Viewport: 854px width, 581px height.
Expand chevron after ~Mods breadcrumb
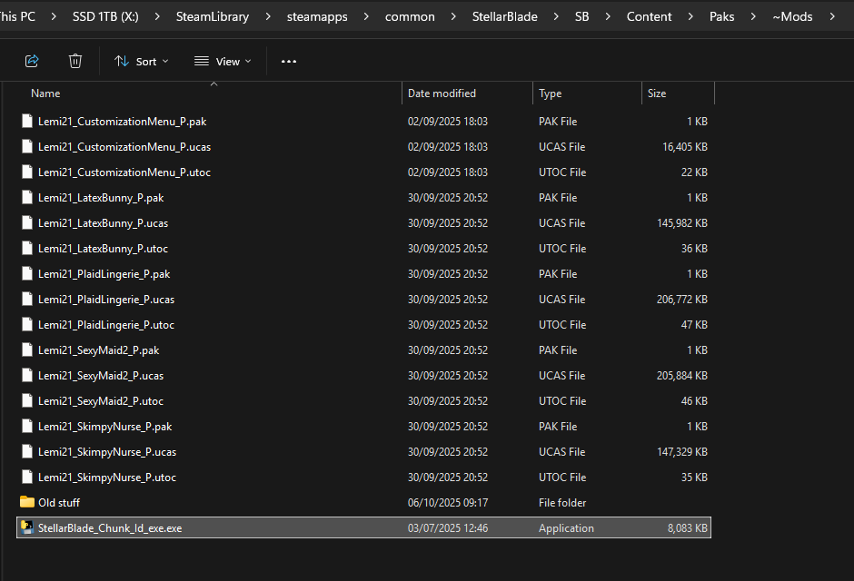pos(832,17)
